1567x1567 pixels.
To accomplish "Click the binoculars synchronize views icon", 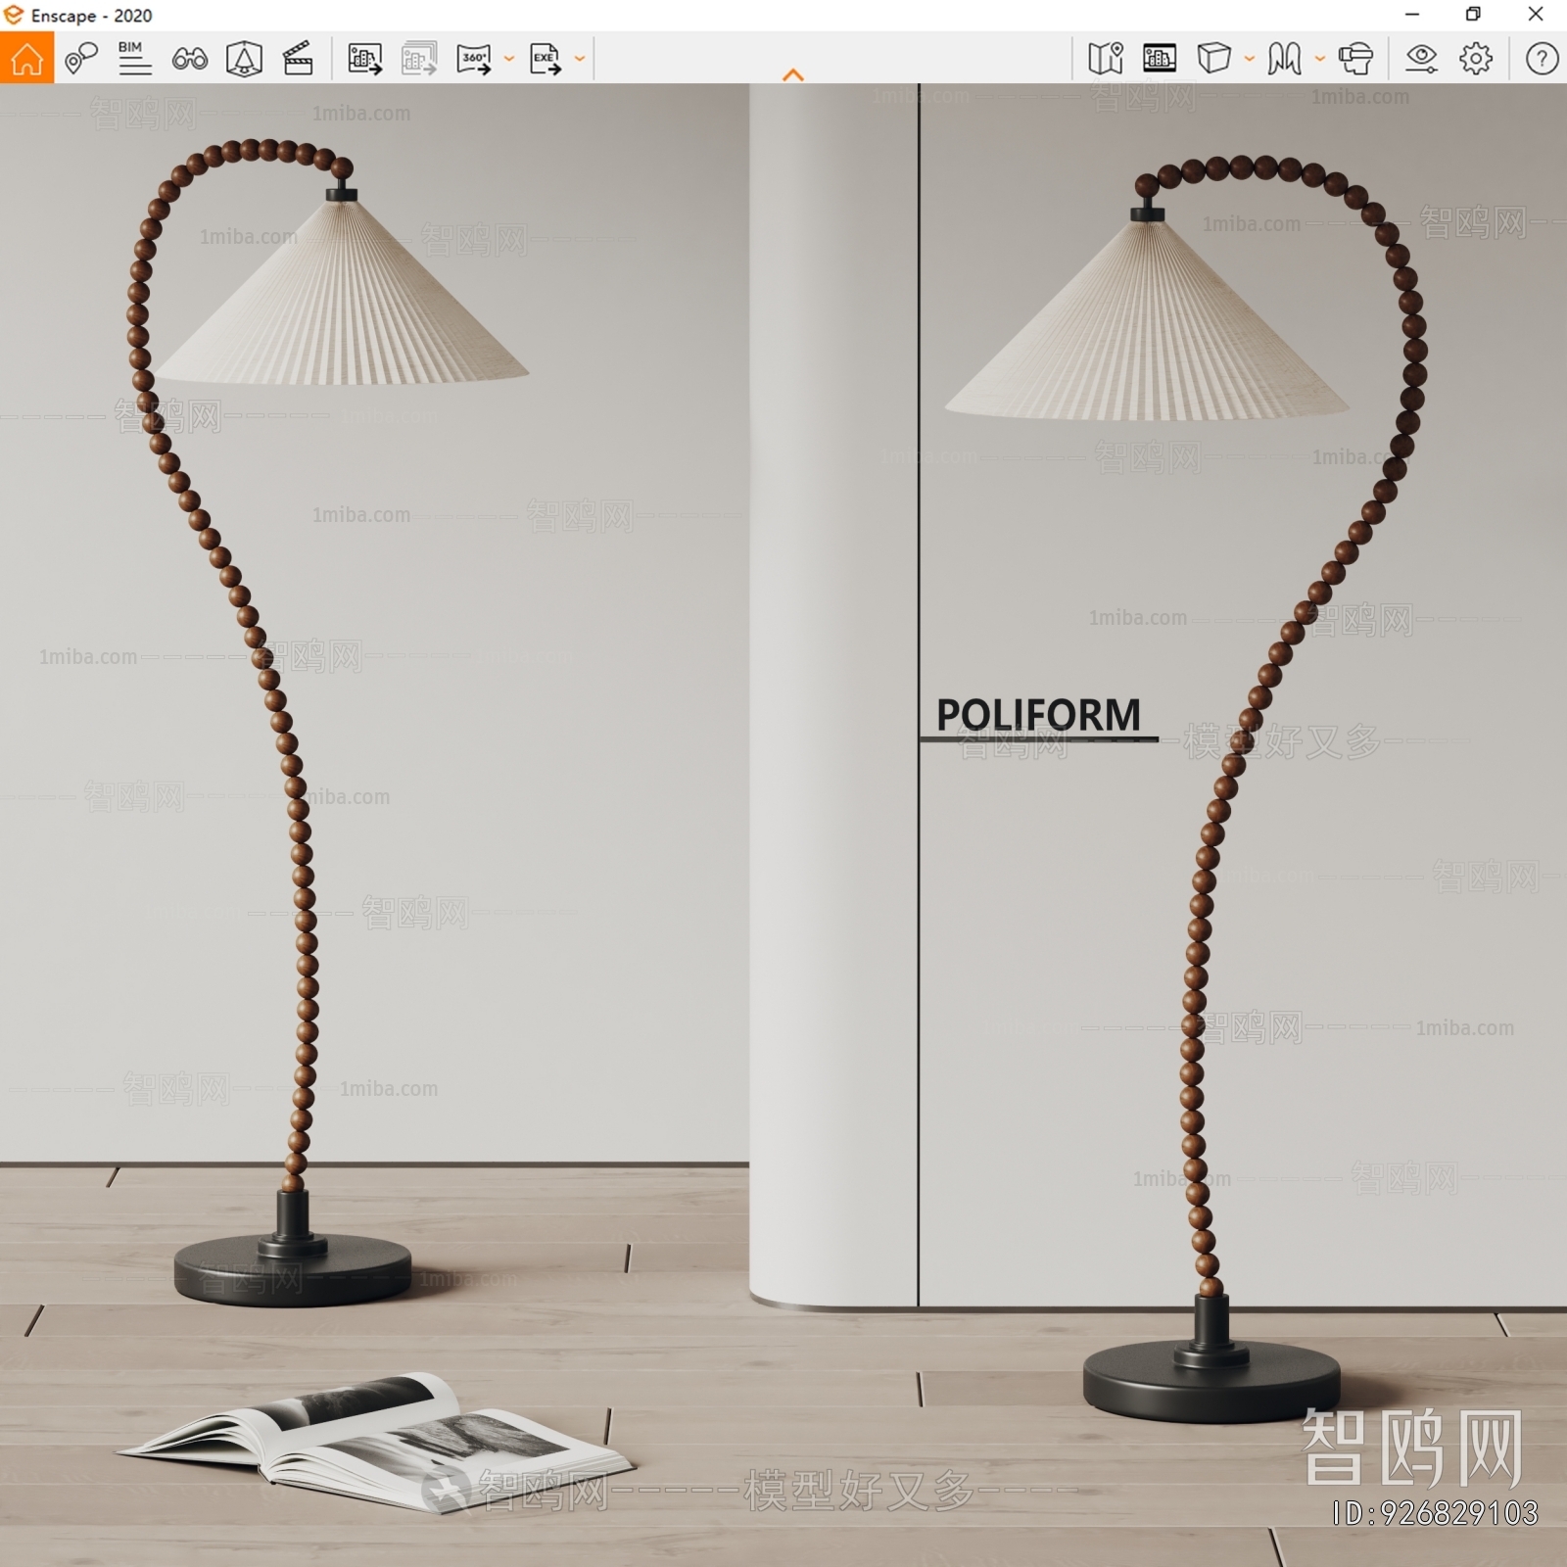I will point(189,59).
